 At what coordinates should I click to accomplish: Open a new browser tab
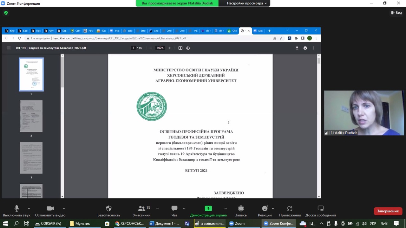coord(269,31)
